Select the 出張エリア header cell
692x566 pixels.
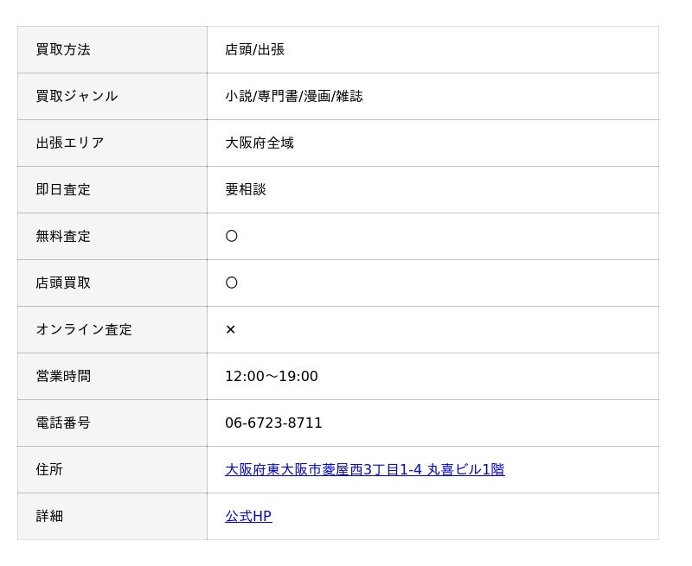pyautogui.click(x=112, y=143)
